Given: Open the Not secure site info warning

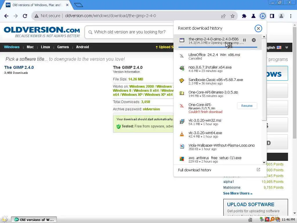Looking at the screenshot, I should coord(47,16).
